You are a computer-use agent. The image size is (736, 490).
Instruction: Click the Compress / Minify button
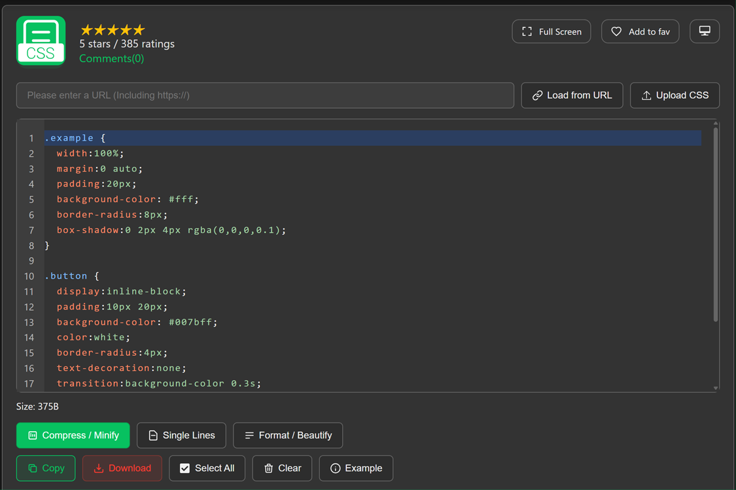[x=73, y=435]
